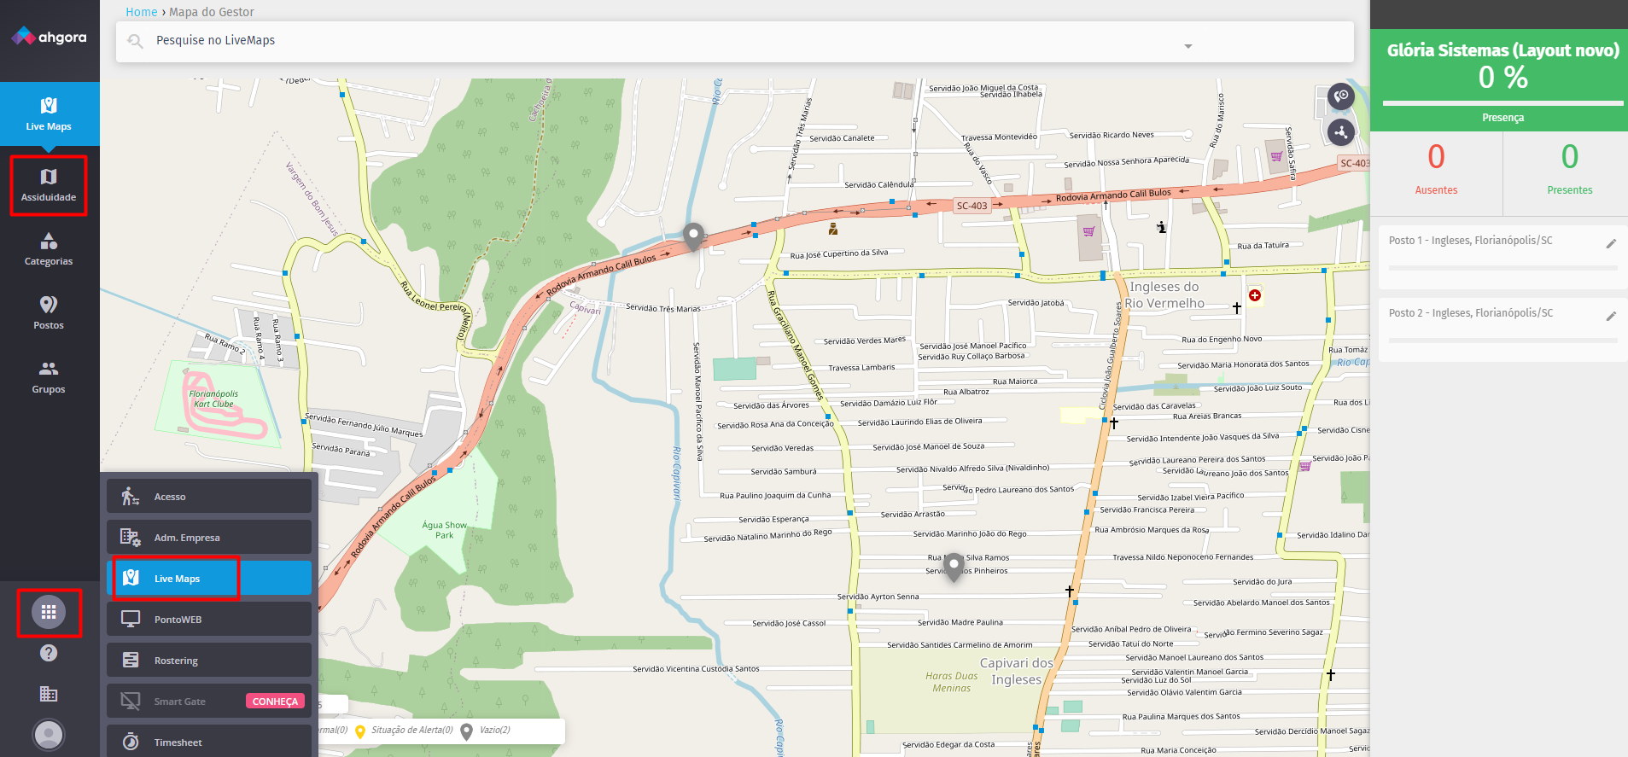The width and height of the screenshot is (1628, 757).
Task: Click the gray Vazio pin in the legend
Action: pyautogui.click(x=467, y=731)
